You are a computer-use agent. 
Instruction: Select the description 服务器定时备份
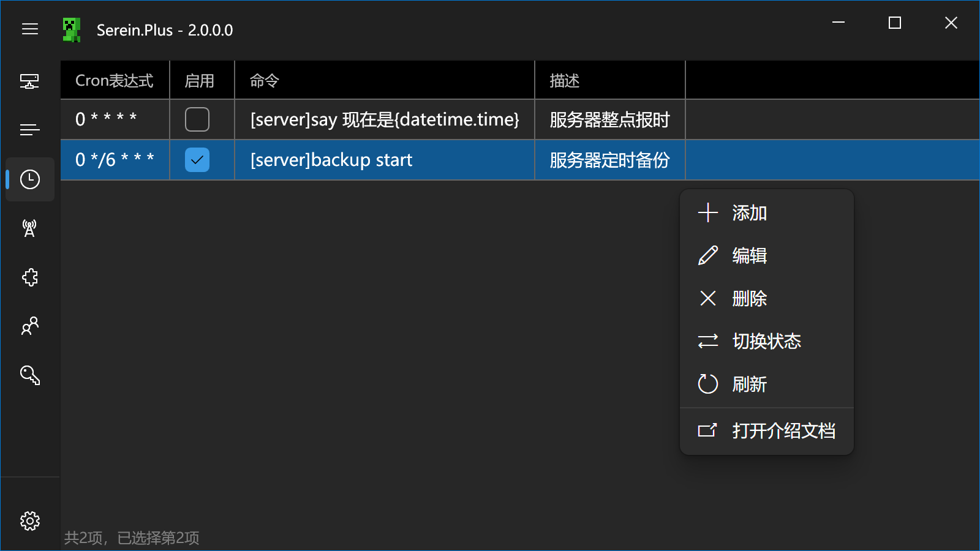tap(610, 160)
